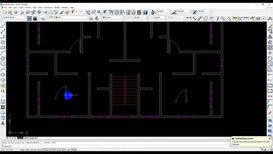The image size is (273, 154).
Task: Toggle DUCS in status bar
Action: point(59,150)
